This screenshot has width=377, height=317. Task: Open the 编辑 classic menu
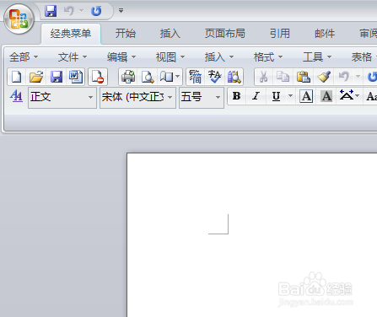(x=121, y=57)
